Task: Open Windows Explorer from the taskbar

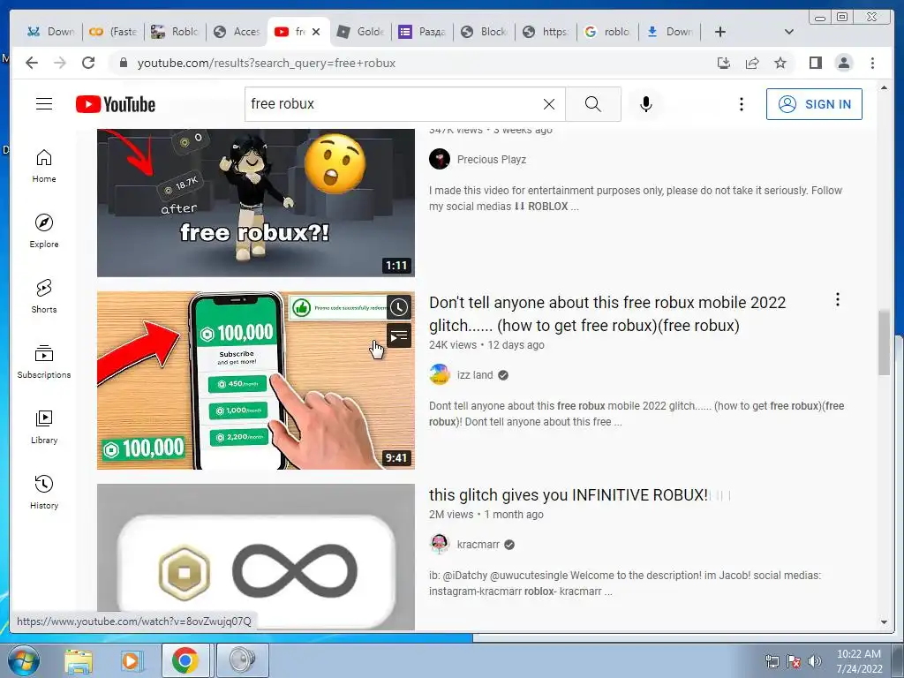Action: 79,660
